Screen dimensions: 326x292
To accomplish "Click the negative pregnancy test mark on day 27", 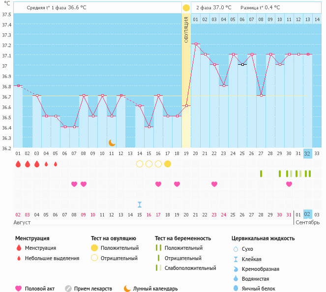I will point(261,174).
